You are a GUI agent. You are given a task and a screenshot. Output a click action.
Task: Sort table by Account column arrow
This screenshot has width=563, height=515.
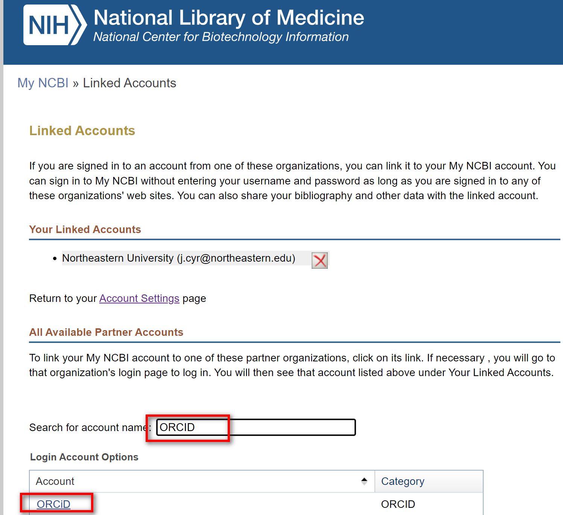[x=364, y=481]
